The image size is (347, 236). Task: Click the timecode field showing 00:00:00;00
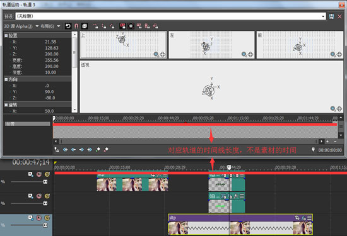[x=330, y=150]
